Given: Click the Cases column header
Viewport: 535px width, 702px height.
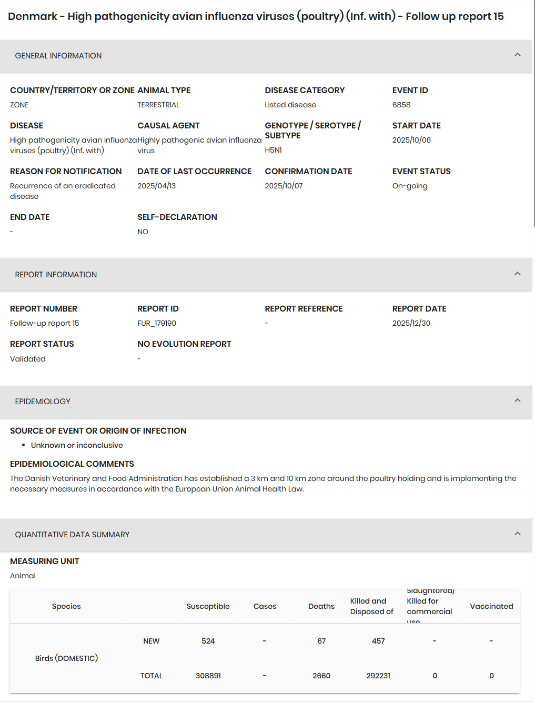Looking at the screenshot, I should (x=265, y=606).
